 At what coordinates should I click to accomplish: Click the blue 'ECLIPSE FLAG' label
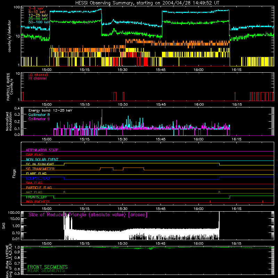tap(38, 178)
